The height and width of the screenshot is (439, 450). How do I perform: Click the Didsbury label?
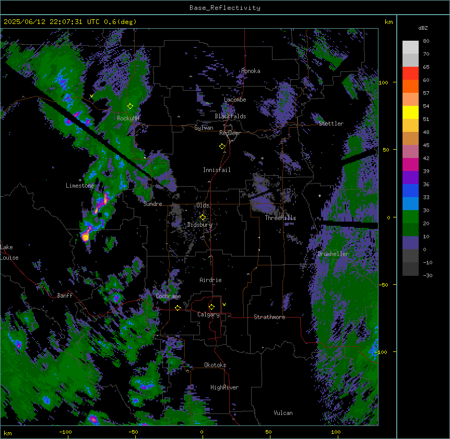[x=200, y=225]
